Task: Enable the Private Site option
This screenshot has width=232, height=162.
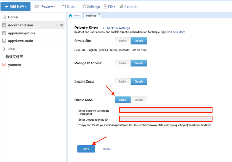Action: 123,41
